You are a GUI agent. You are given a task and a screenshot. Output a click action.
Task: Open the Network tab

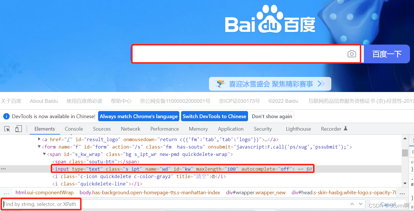click(x=131, y=129)
